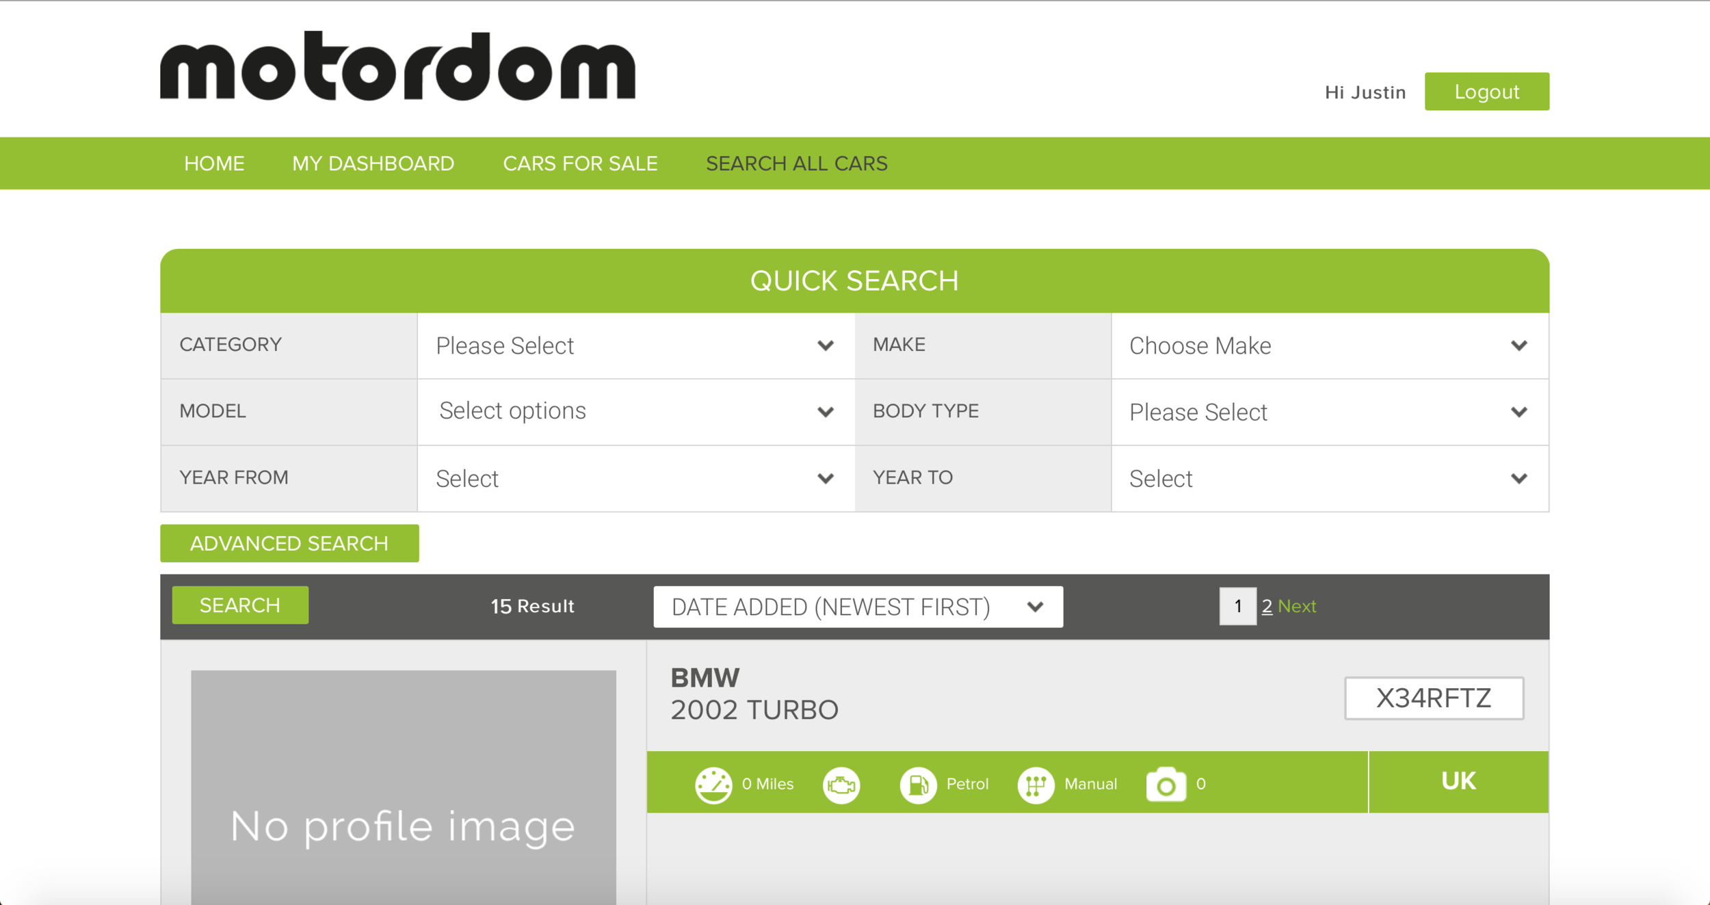Select Search All Cars navigation item
This screenshot has width=1710, height=905.
click(797, 163)
